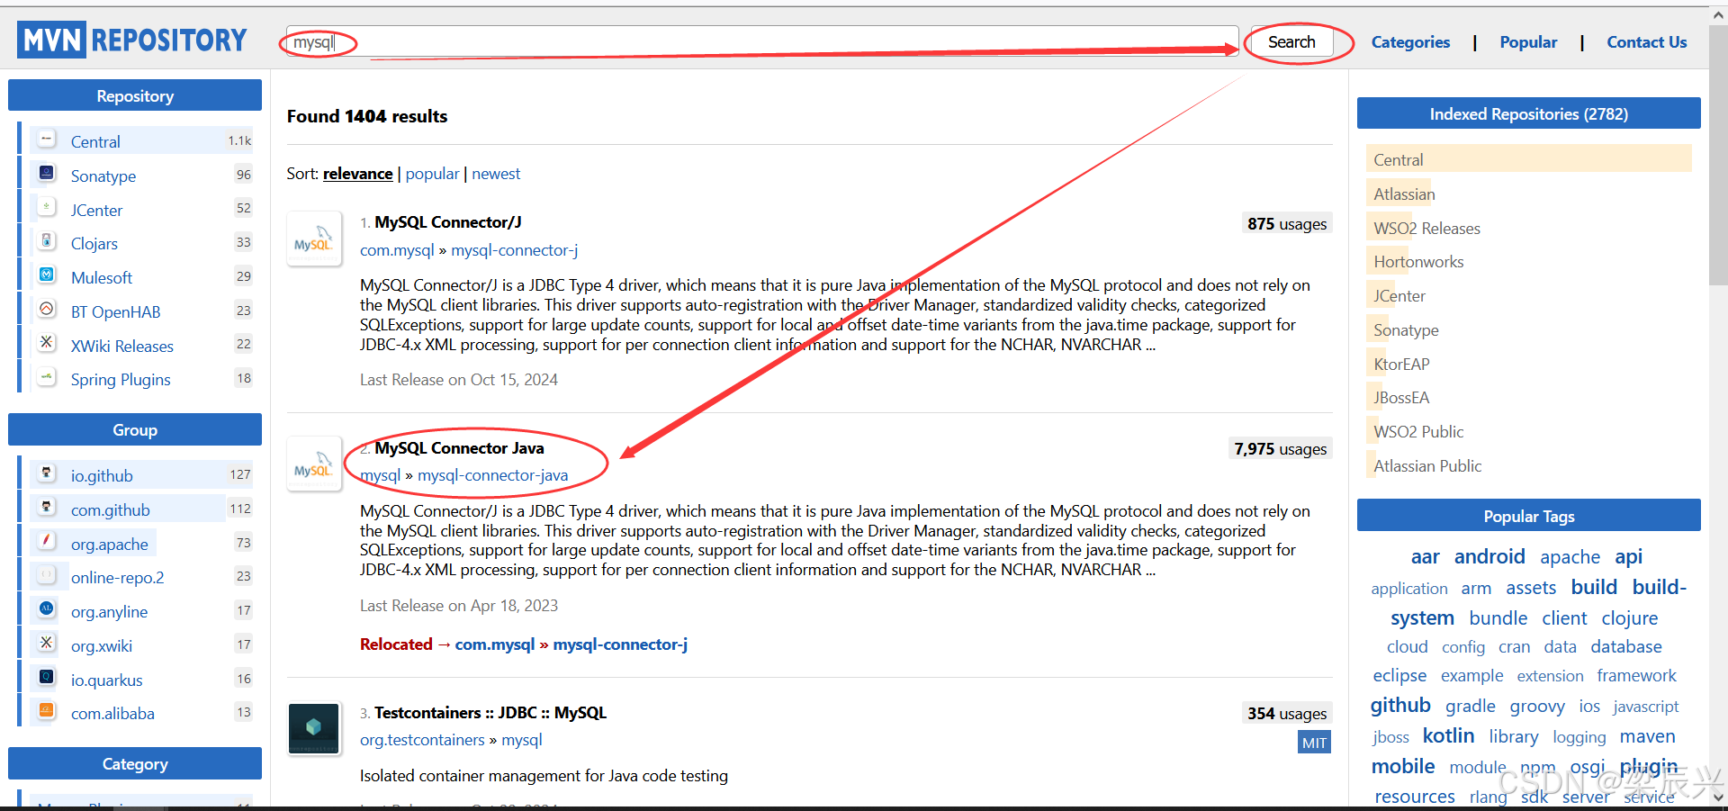This screenshot has height=811, width=1728.
Task: Click the io.github group icon
Action: point(47,473)
